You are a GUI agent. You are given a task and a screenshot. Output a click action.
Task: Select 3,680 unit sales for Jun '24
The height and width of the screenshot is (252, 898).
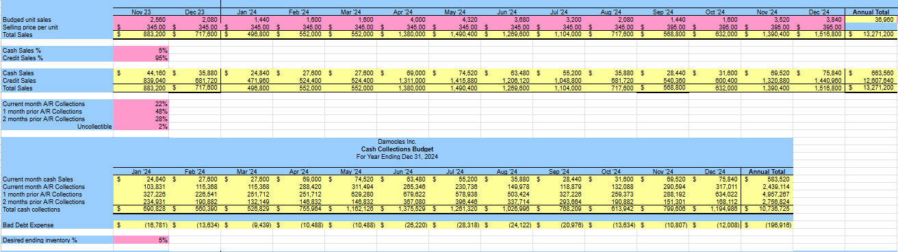point(521,20)
